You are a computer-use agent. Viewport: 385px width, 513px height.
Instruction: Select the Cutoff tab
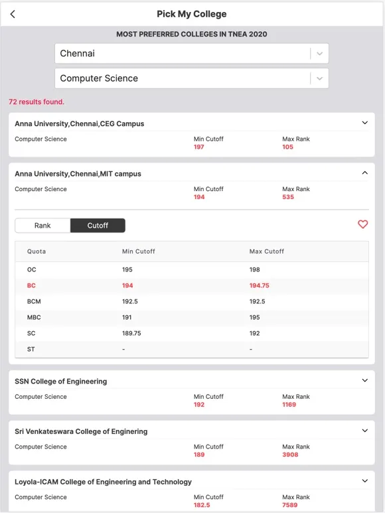click(x=98, y=226)
